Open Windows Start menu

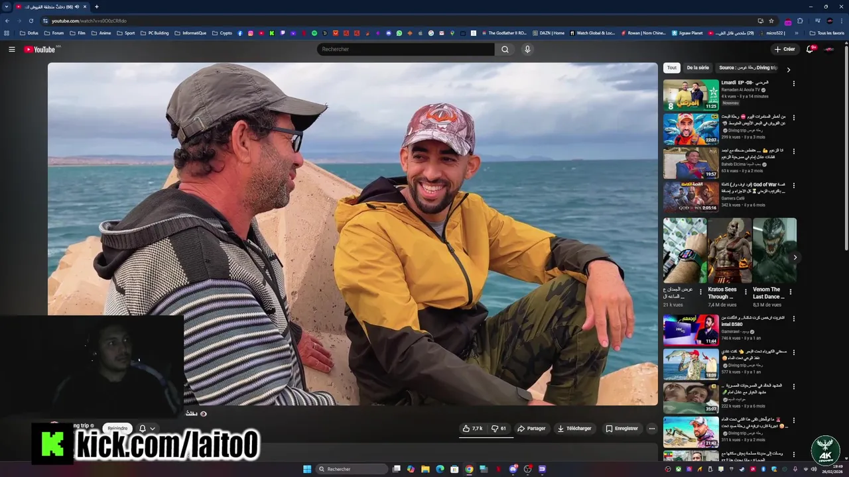[x=307, y=469]
